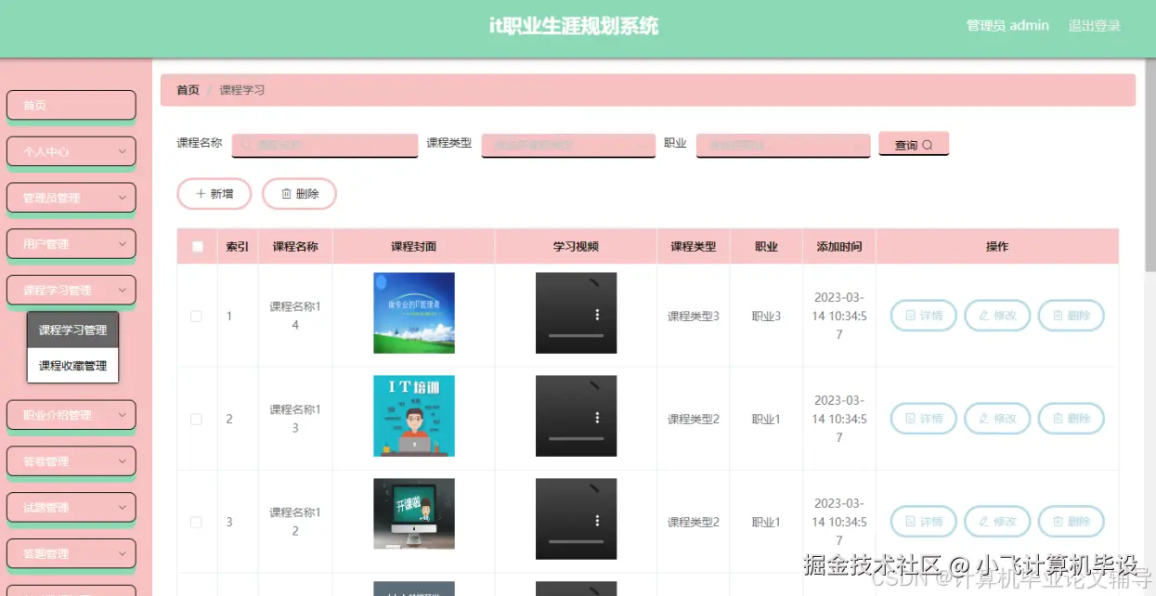Click it职业生涯规划系统 header title
Screen dimensions: 1156x596
click(574, 26)
